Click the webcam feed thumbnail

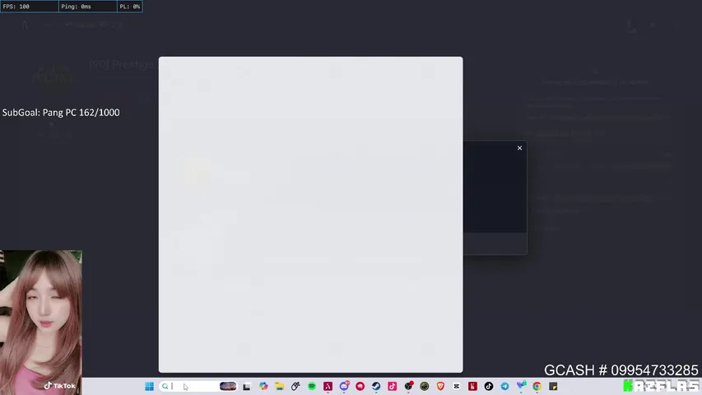click(x=41, y=323)
